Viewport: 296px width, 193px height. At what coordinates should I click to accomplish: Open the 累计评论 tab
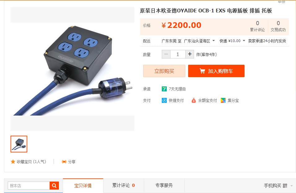[x=124, y=186]
